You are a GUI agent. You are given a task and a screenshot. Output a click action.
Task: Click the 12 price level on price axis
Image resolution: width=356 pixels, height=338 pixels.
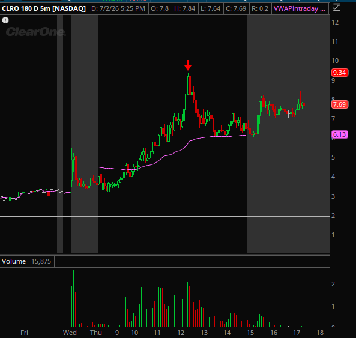(335, 22)
